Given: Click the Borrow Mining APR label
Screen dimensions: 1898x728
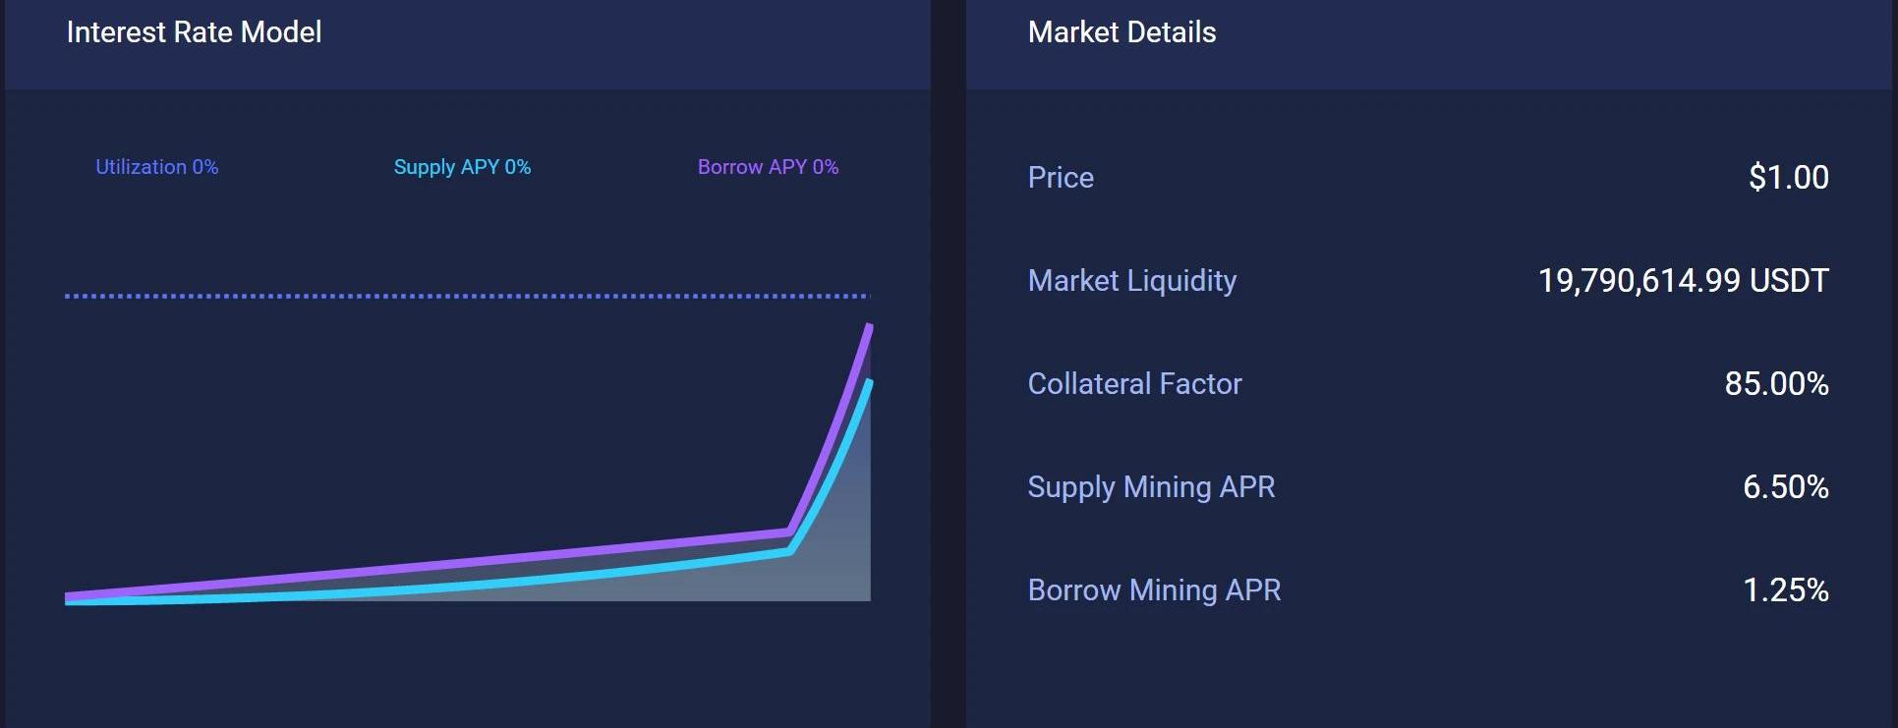Looking at the screenshot, I should (x=1154, y=590).
